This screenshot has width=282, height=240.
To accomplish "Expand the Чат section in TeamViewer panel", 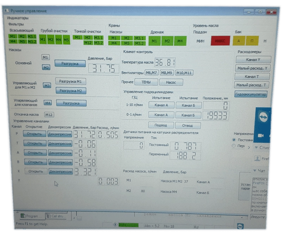I will tap(255, 171).
